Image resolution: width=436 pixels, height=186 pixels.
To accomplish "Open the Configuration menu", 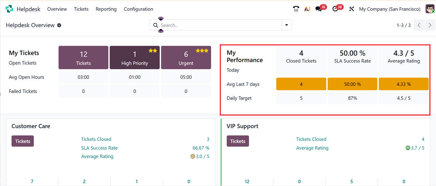I will pos(138,9).
